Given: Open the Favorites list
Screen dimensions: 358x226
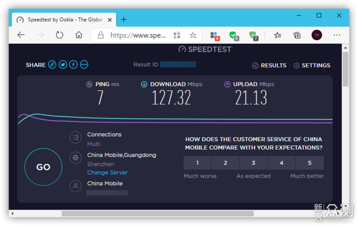Looking at the screenshot, I should pyautogui.click(x=277, y=35).
